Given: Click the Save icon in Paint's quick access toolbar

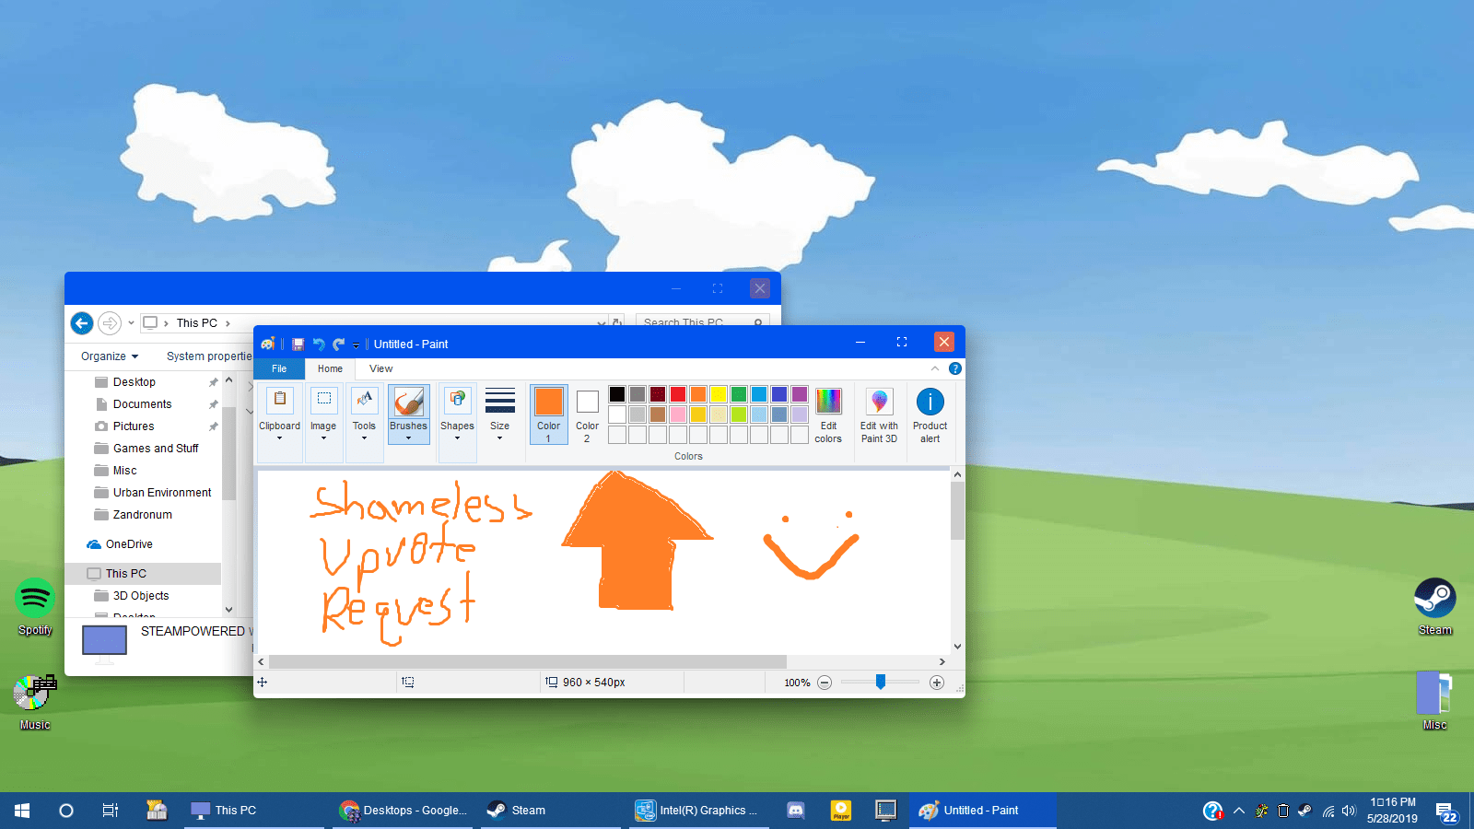Looking at the screenshot, I should pyautogui.click(x=298, y=344).
